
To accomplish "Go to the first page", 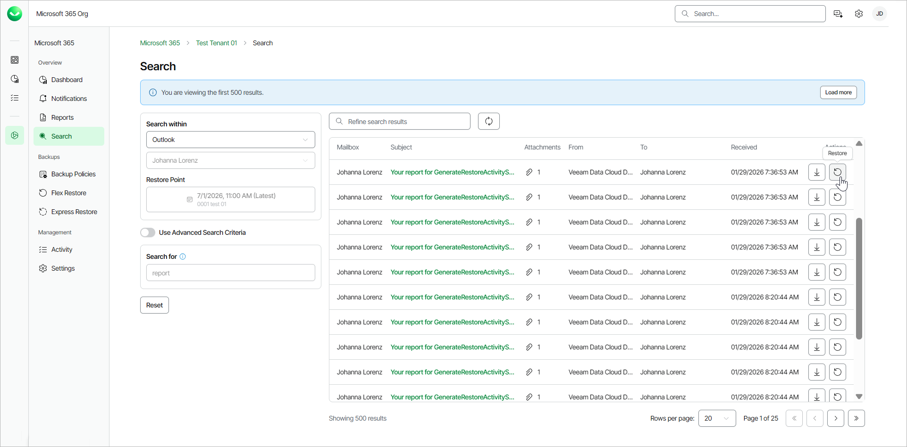I will coord(794,418).
